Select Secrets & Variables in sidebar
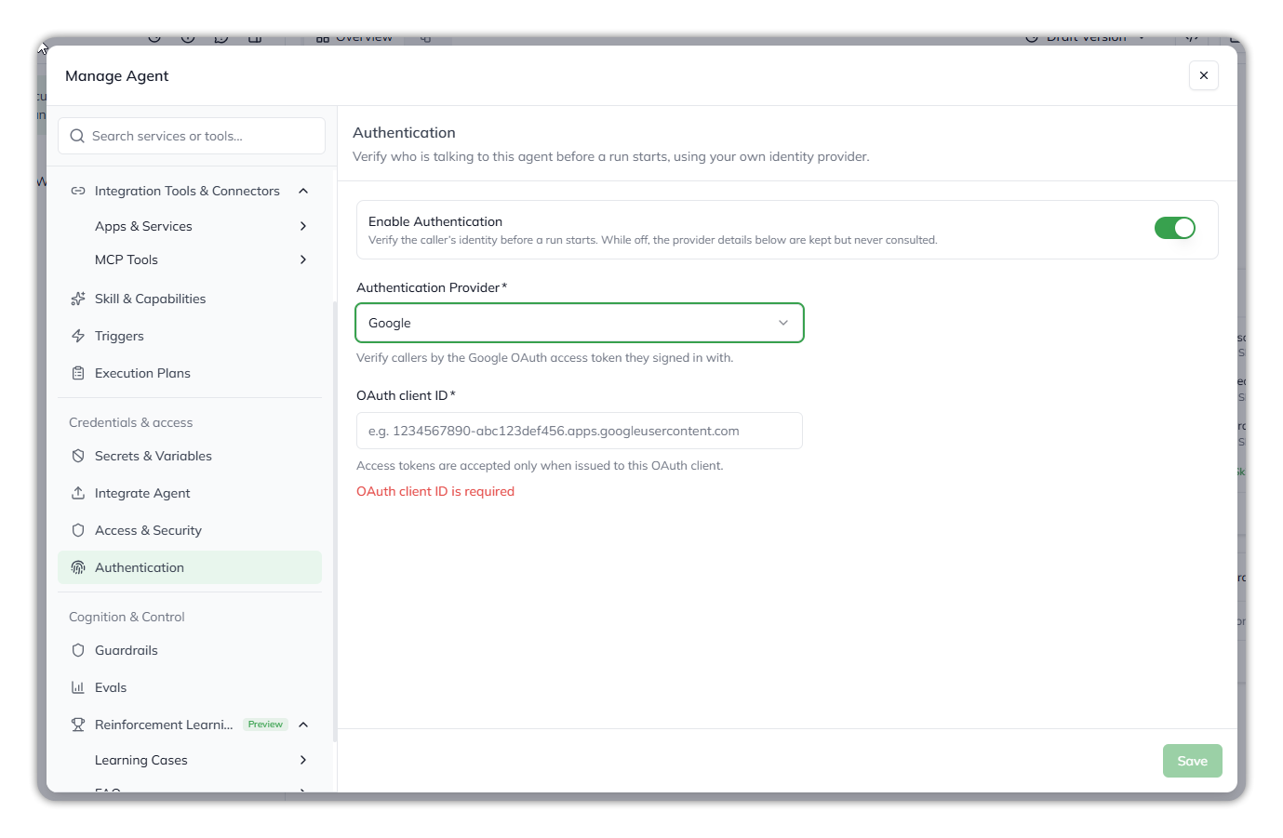Viewport: 1283px width, 838px height. tap(190, 456)
